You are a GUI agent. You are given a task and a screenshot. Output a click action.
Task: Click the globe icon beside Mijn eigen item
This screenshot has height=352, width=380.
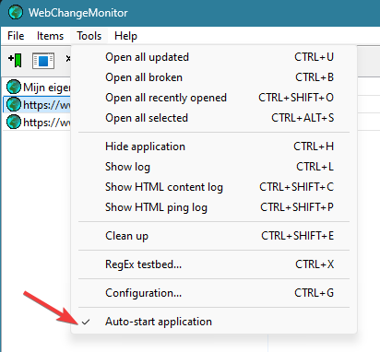coord(14,87)
